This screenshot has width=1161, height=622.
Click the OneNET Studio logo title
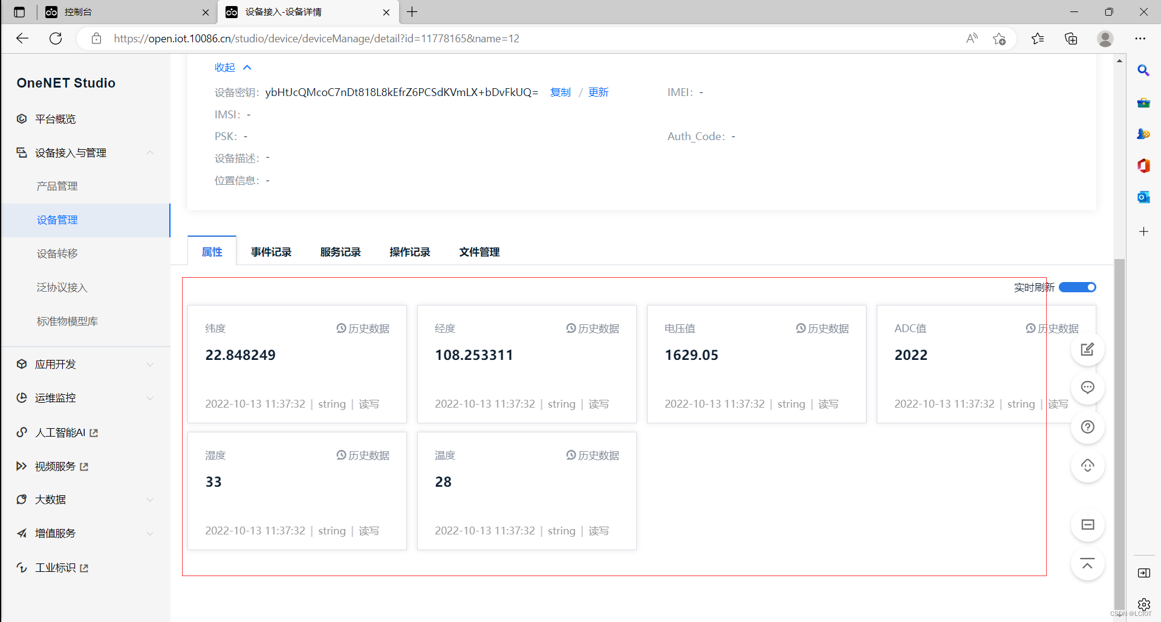click(x=66, y=83)
